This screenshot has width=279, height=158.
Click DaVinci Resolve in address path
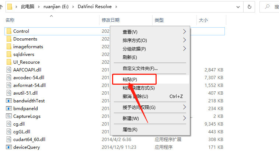(95, 7)
